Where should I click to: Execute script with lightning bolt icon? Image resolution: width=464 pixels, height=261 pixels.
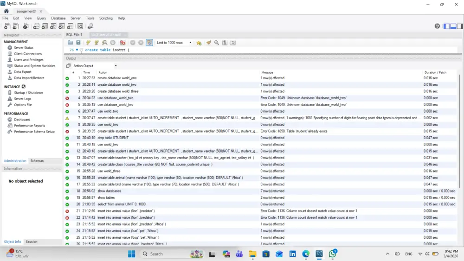88,43
